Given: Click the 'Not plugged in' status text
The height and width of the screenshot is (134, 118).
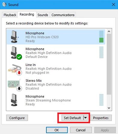Looking at the screenshot, I should coord(37,72).
